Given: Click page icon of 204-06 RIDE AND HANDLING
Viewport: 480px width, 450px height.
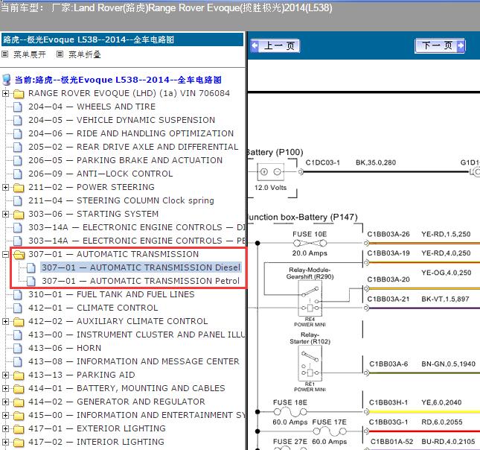Looking at the screenshot, I should pyautogui.click(x=18, y=133).
